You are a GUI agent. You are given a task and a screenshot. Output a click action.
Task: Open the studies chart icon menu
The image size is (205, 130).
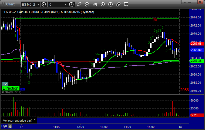(87, 4)
